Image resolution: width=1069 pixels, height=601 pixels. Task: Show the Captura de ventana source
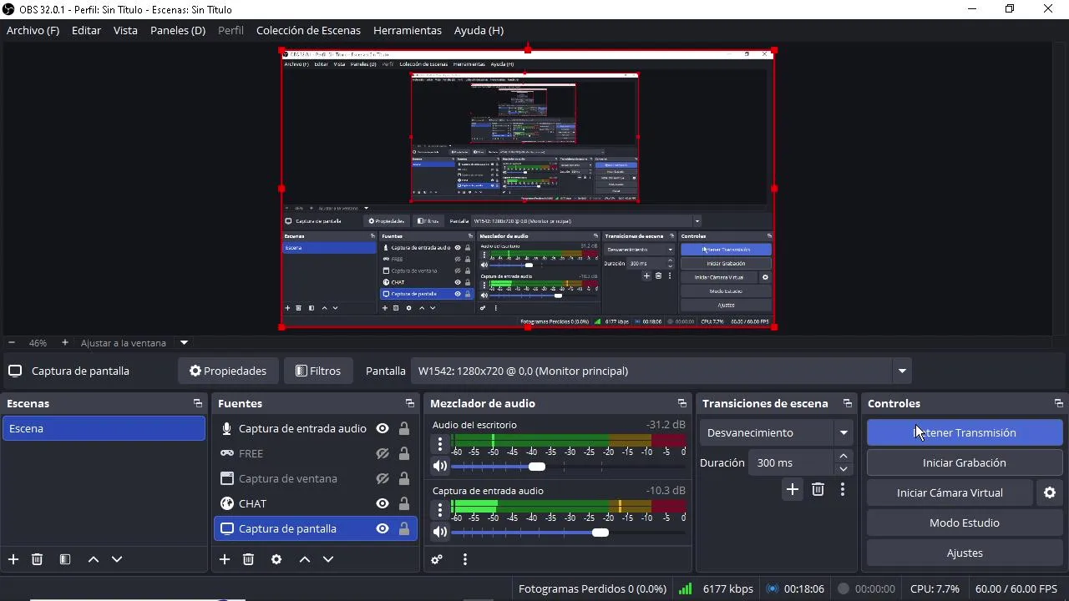pos(383,478)
